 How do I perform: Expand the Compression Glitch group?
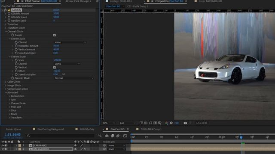[6, 89]
